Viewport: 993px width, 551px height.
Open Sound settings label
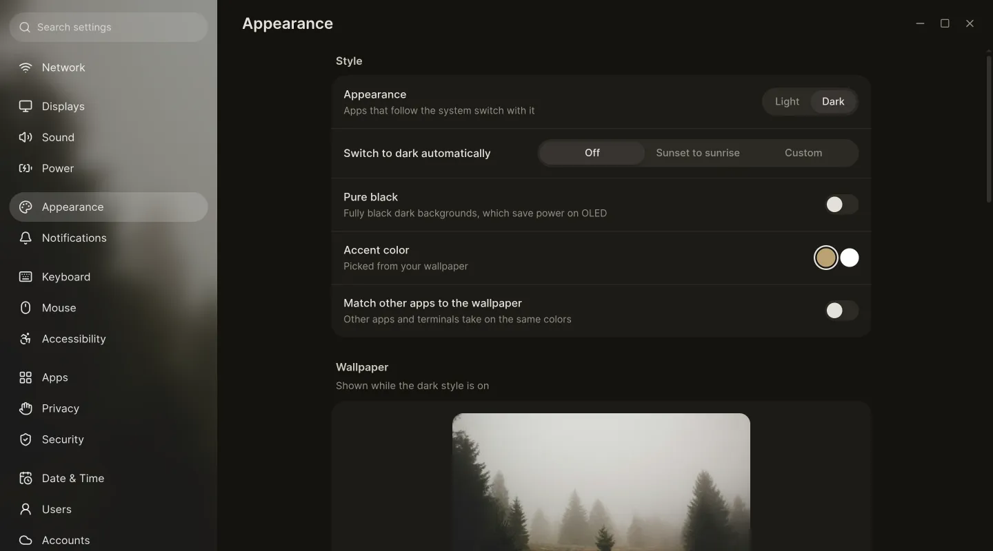(58, 137)
